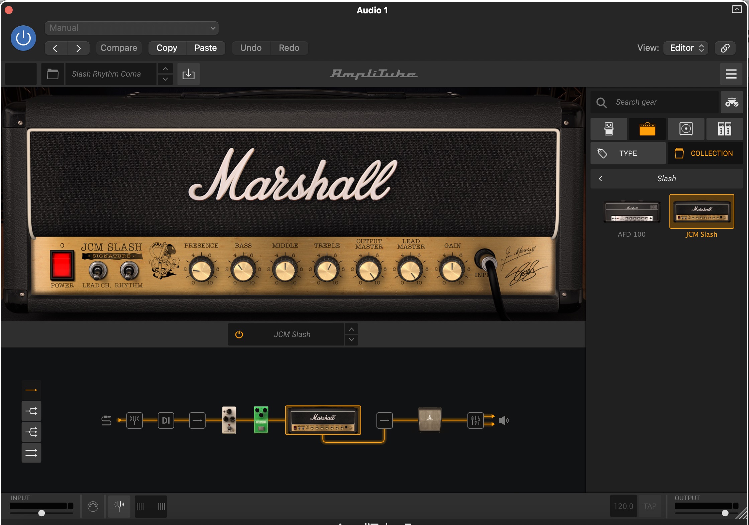Click the empty slot after the amp
The width and height of the screenshot is (749, 525).
[385, 420]
